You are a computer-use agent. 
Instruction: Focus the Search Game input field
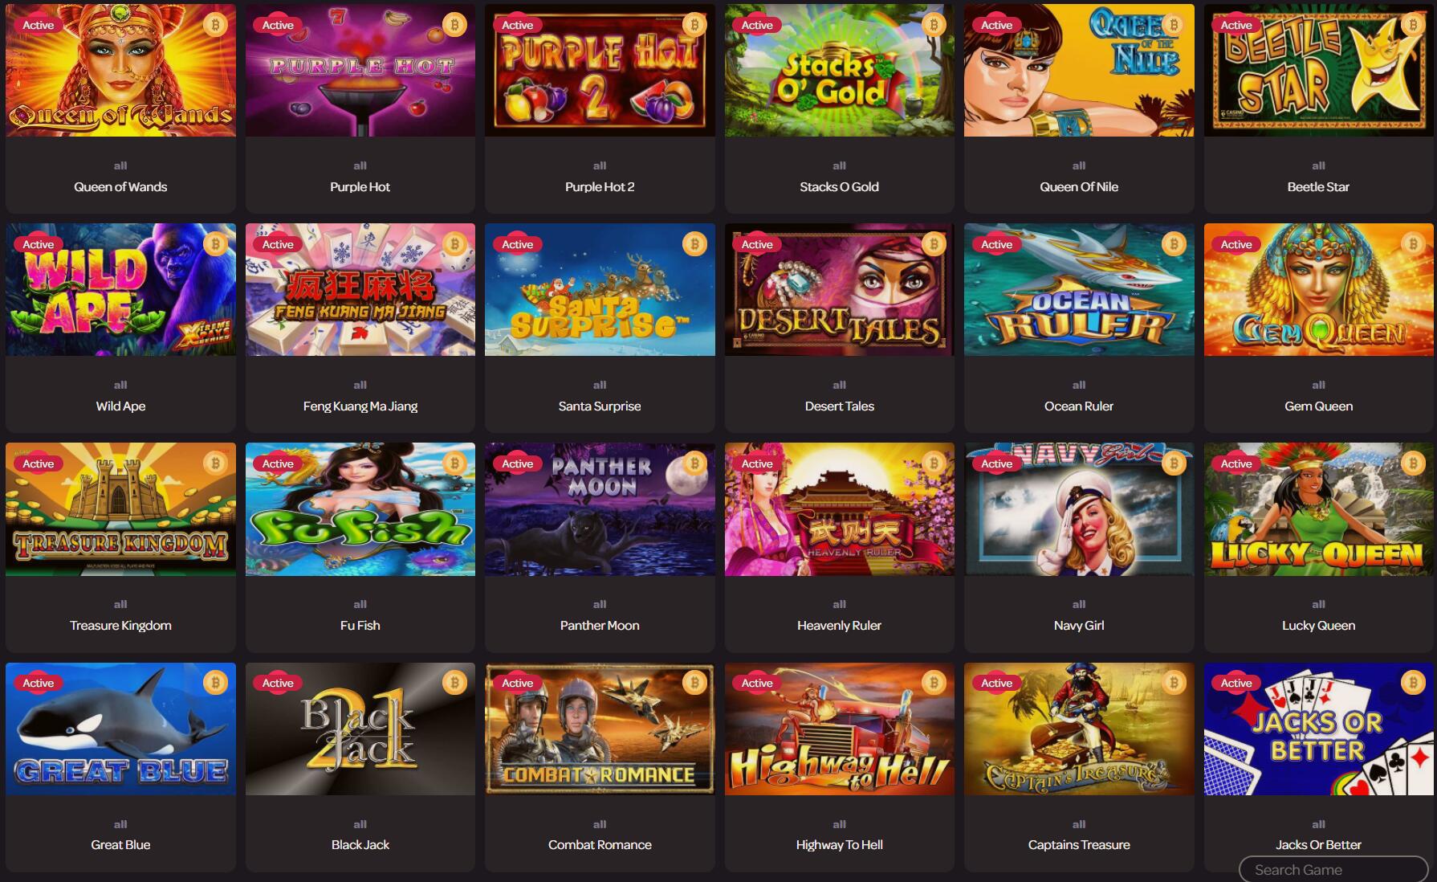[1333, 870]
